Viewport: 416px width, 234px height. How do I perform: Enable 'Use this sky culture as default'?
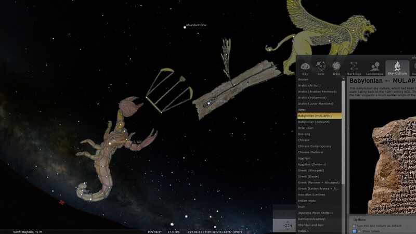355,225
